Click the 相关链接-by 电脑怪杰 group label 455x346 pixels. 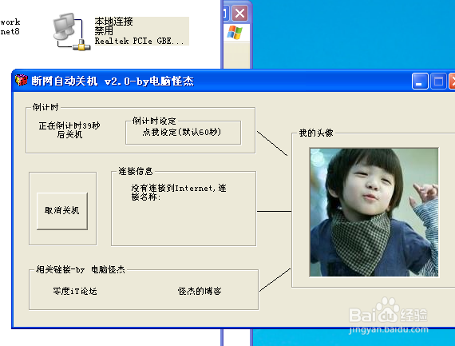[81, 269]
